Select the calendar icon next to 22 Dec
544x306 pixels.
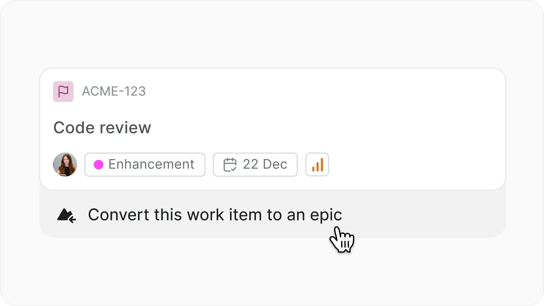click(230, 164)
